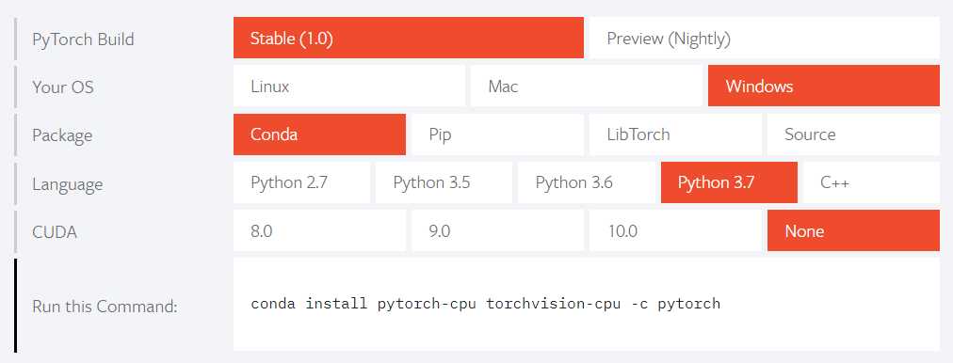The image size is (953, 363).
Task: Choose Conda as the package
Action: [319, 134]
